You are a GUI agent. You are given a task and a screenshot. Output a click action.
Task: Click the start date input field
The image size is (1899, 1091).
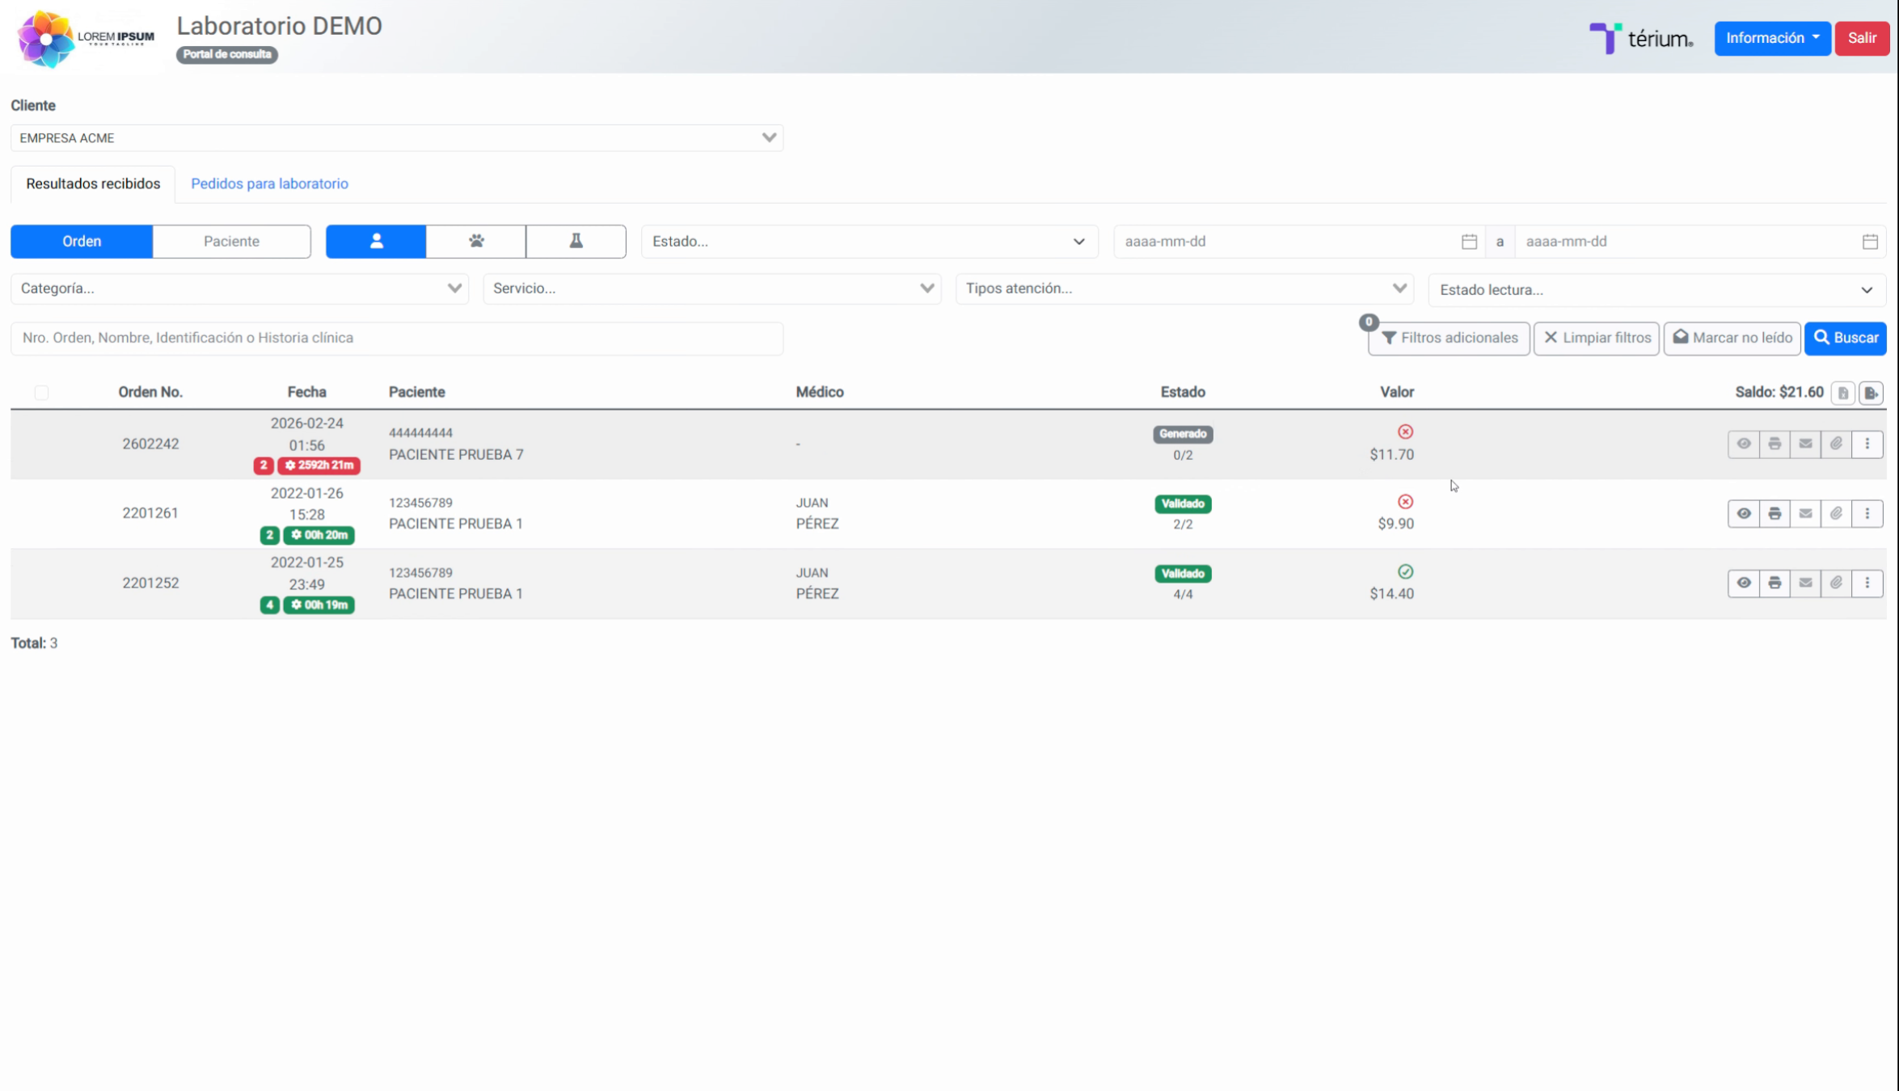pyautogui.click(x=1299, y=242)
